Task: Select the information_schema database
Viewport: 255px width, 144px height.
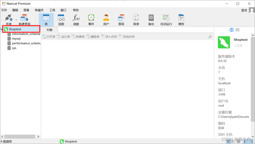Action: coord(24,34)
